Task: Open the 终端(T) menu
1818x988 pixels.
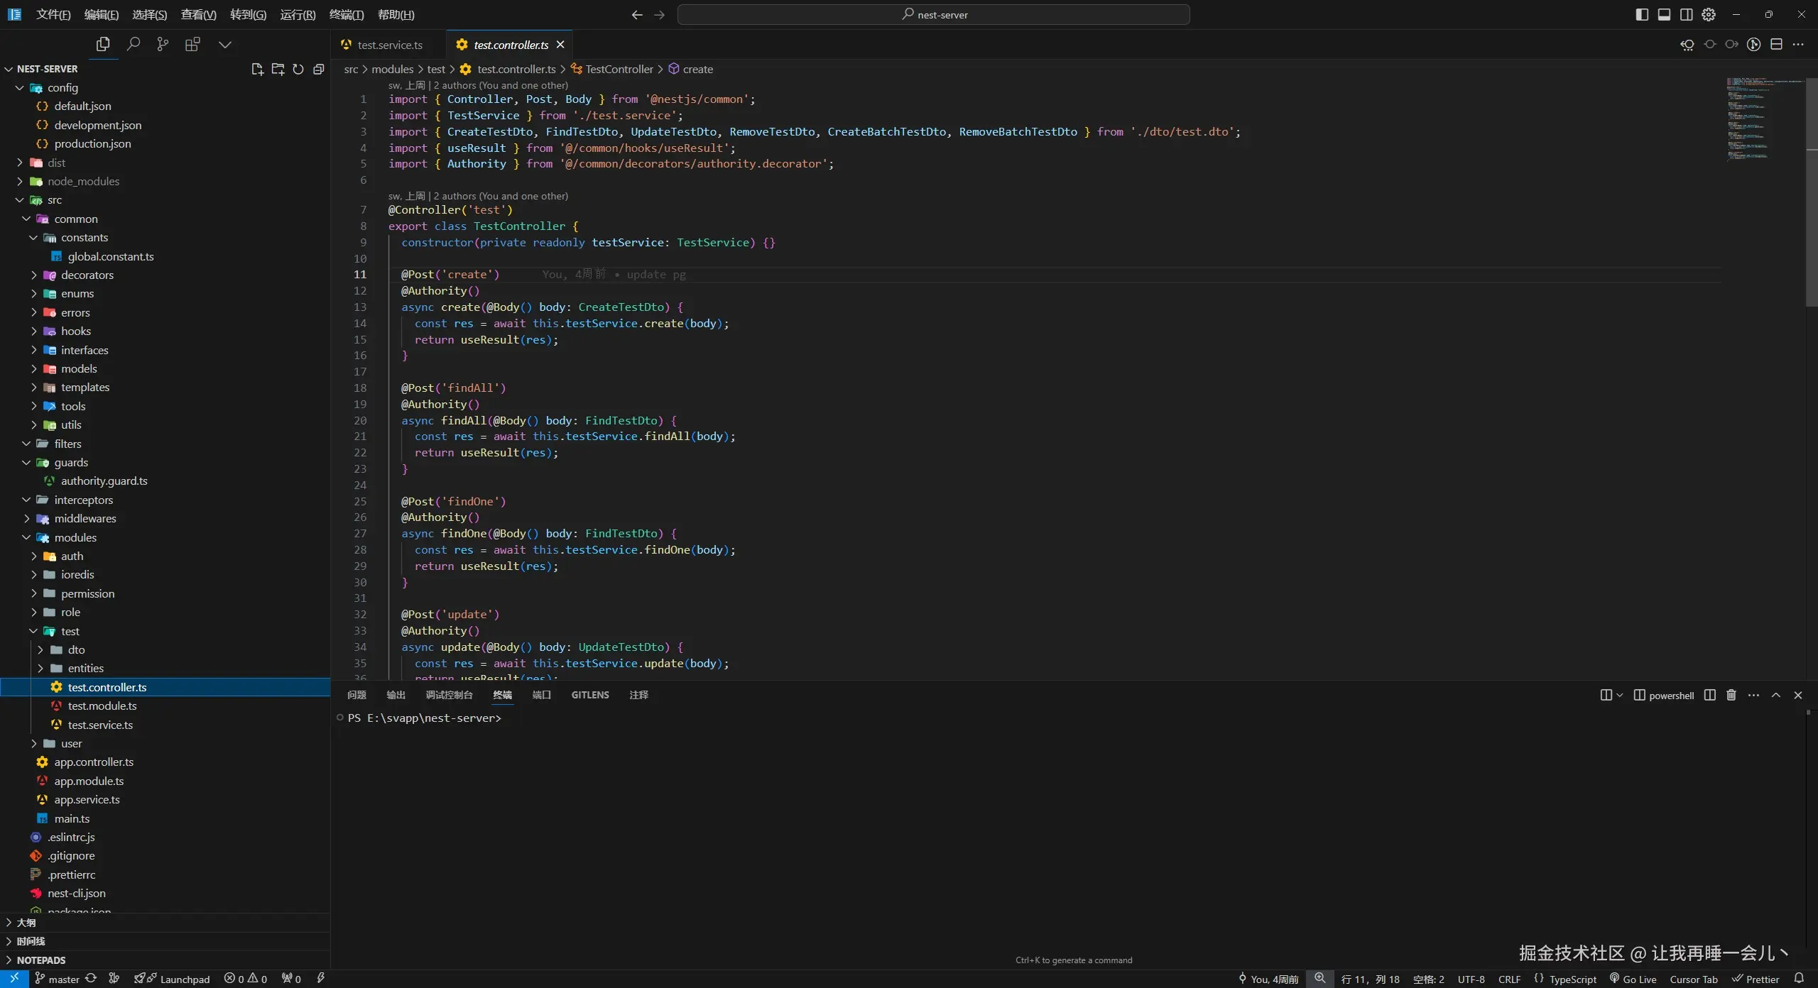Action: pos(347,14)
